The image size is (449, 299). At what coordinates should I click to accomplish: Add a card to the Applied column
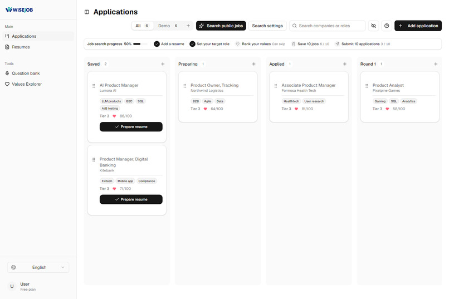[x=345, y=64]
